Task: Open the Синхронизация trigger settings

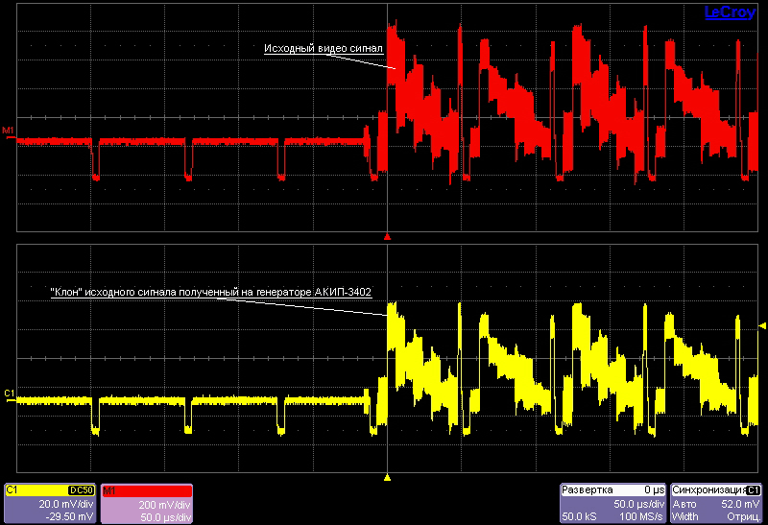Action: click(708, 490)
